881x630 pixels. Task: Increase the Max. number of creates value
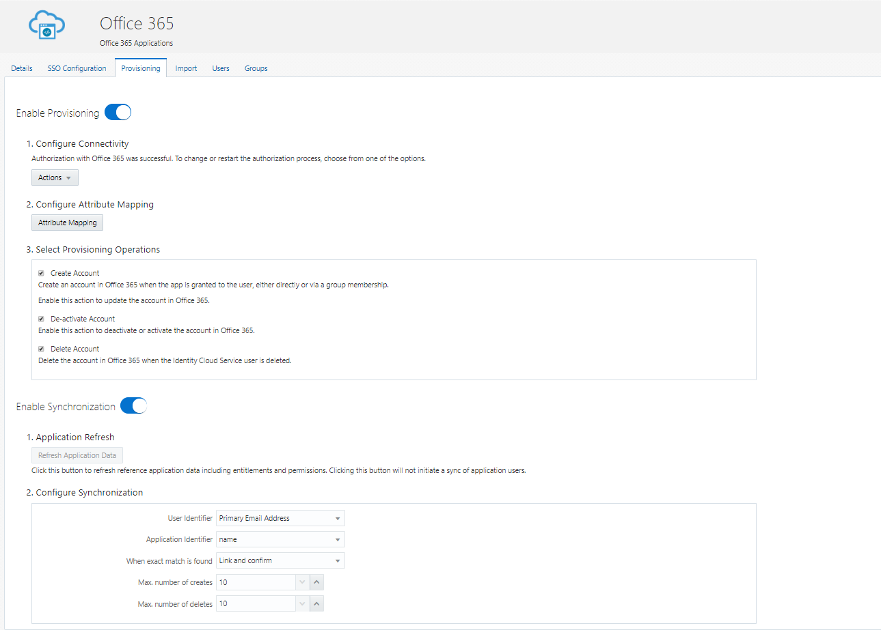click(316, 582)
